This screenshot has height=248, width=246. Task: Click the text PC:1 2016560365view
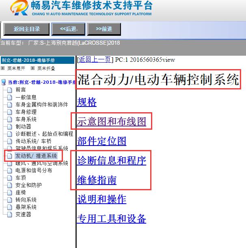[x=145, y=60]
